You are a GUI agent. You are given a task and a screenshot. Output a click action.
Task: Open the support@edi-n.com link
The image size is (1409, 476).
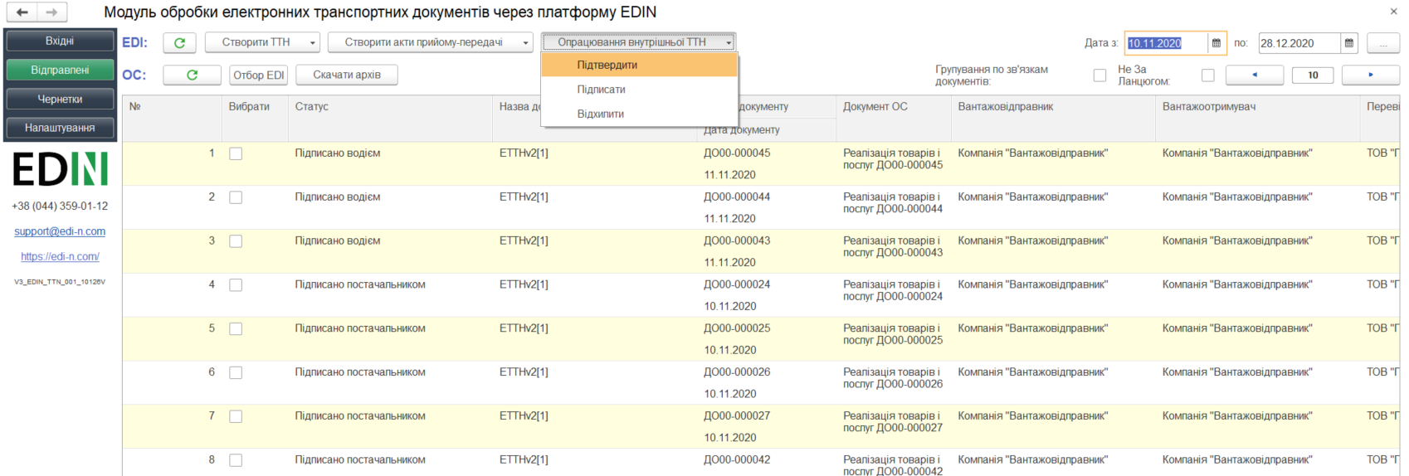(60, 231)
